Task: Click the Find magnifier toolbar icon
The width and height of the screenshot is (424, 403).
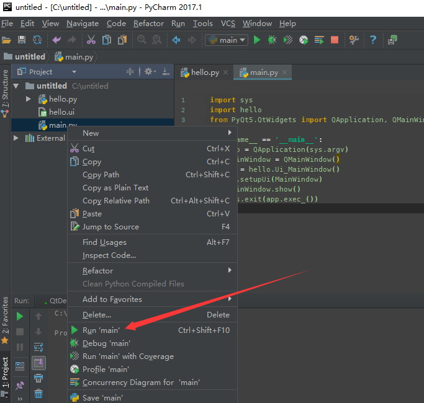Action: [x=142, y=40]
